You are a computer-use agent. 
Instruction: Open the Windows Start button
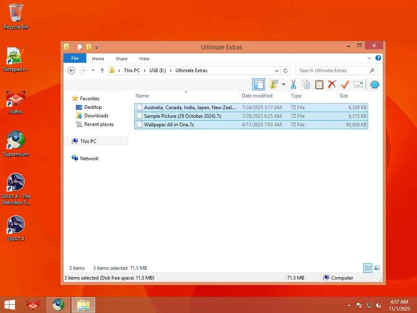pyautogui.click(x=10, y=305)
